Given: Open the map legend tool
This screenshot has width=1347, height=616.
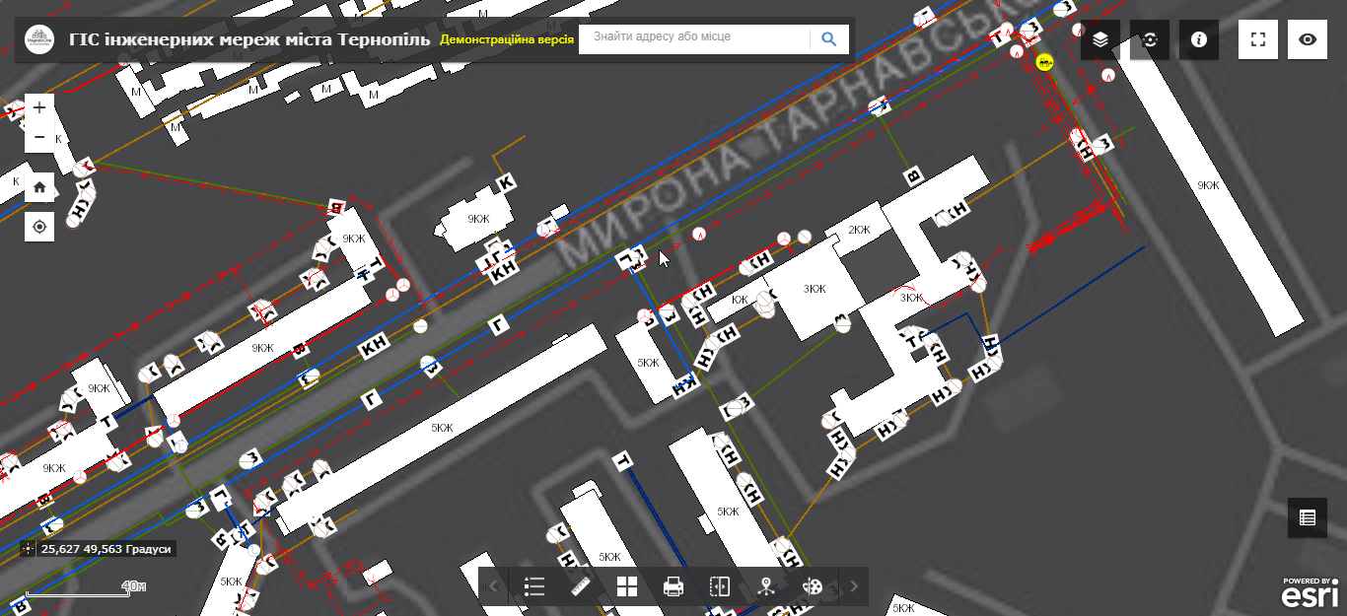Looking at the screenshot, I should [x=535, y=584].
